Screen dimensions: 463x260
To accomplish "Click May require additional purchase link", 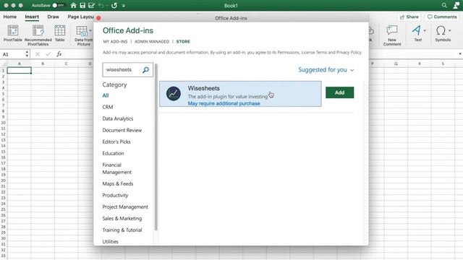I will [x=224, y=103].
